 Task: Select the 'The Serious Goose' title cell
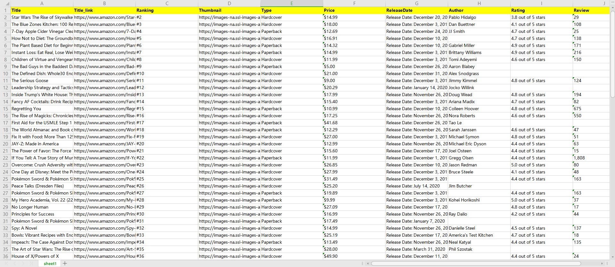pos(42,80)
